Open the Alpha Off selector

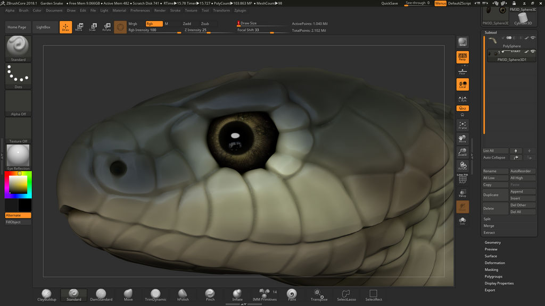[18, 103]
